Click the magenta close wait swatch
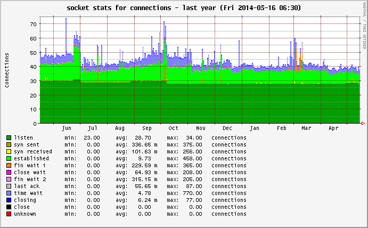The width and height of the screenshot is (368, 228). pos(9,172)
